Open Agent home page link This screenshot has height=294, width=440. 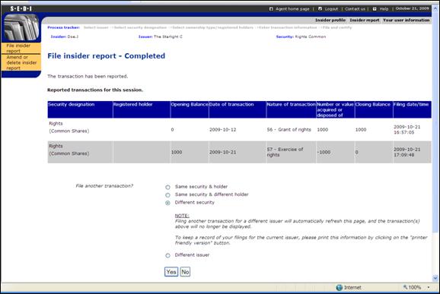[x=292, y=9]
